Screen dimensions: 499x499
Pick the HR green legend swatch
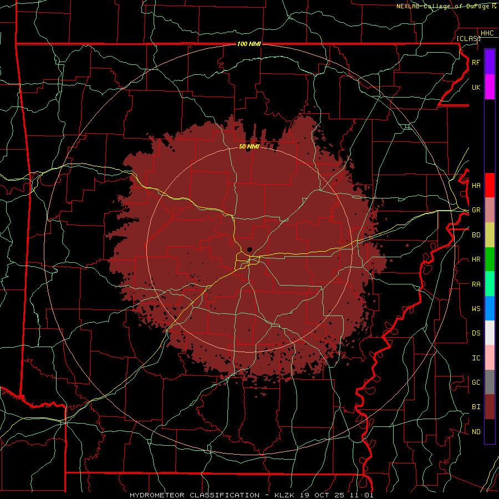[x=490, y=259]
